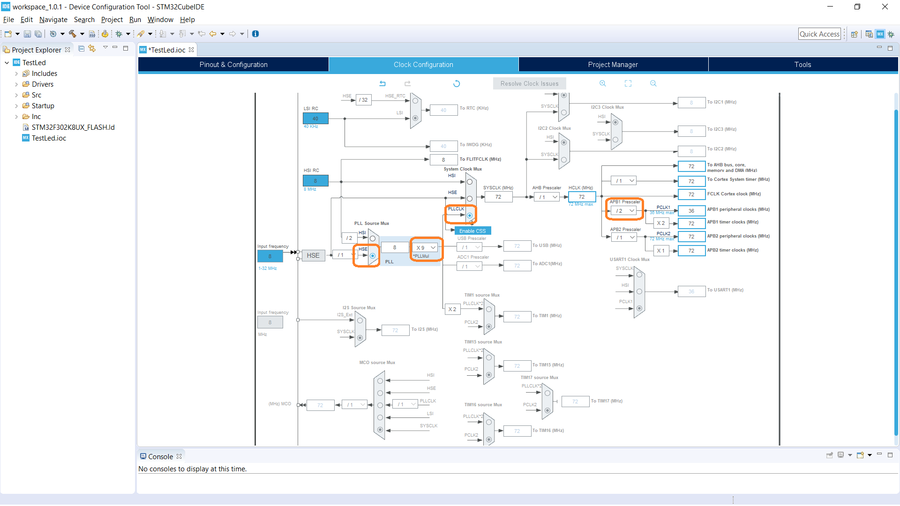Click Collapse All in Project Explorer
900x506 pixels.
click(81, 48)
